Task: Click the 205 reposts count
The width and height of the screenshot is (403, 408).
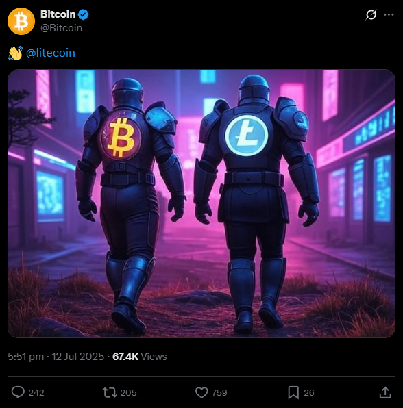Action: click(x=128, y=392)
